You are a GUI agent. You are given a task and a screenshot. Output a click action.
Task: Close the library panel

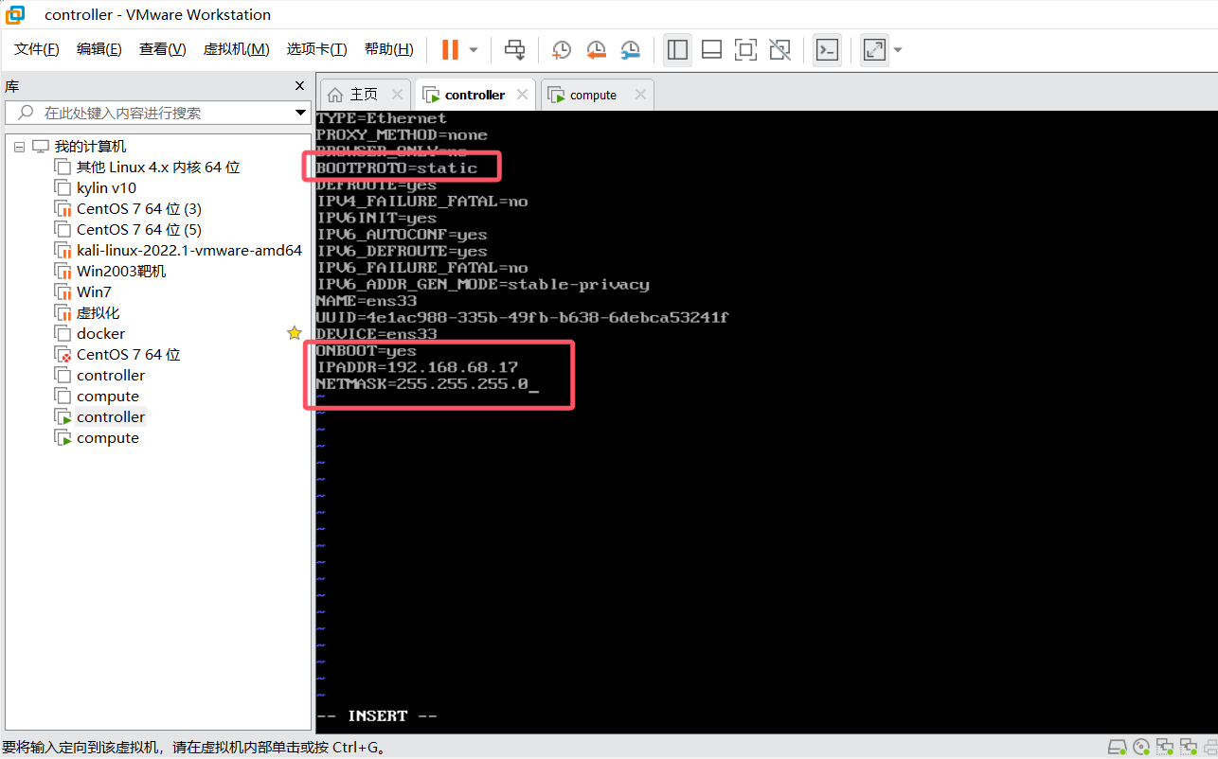299,85
